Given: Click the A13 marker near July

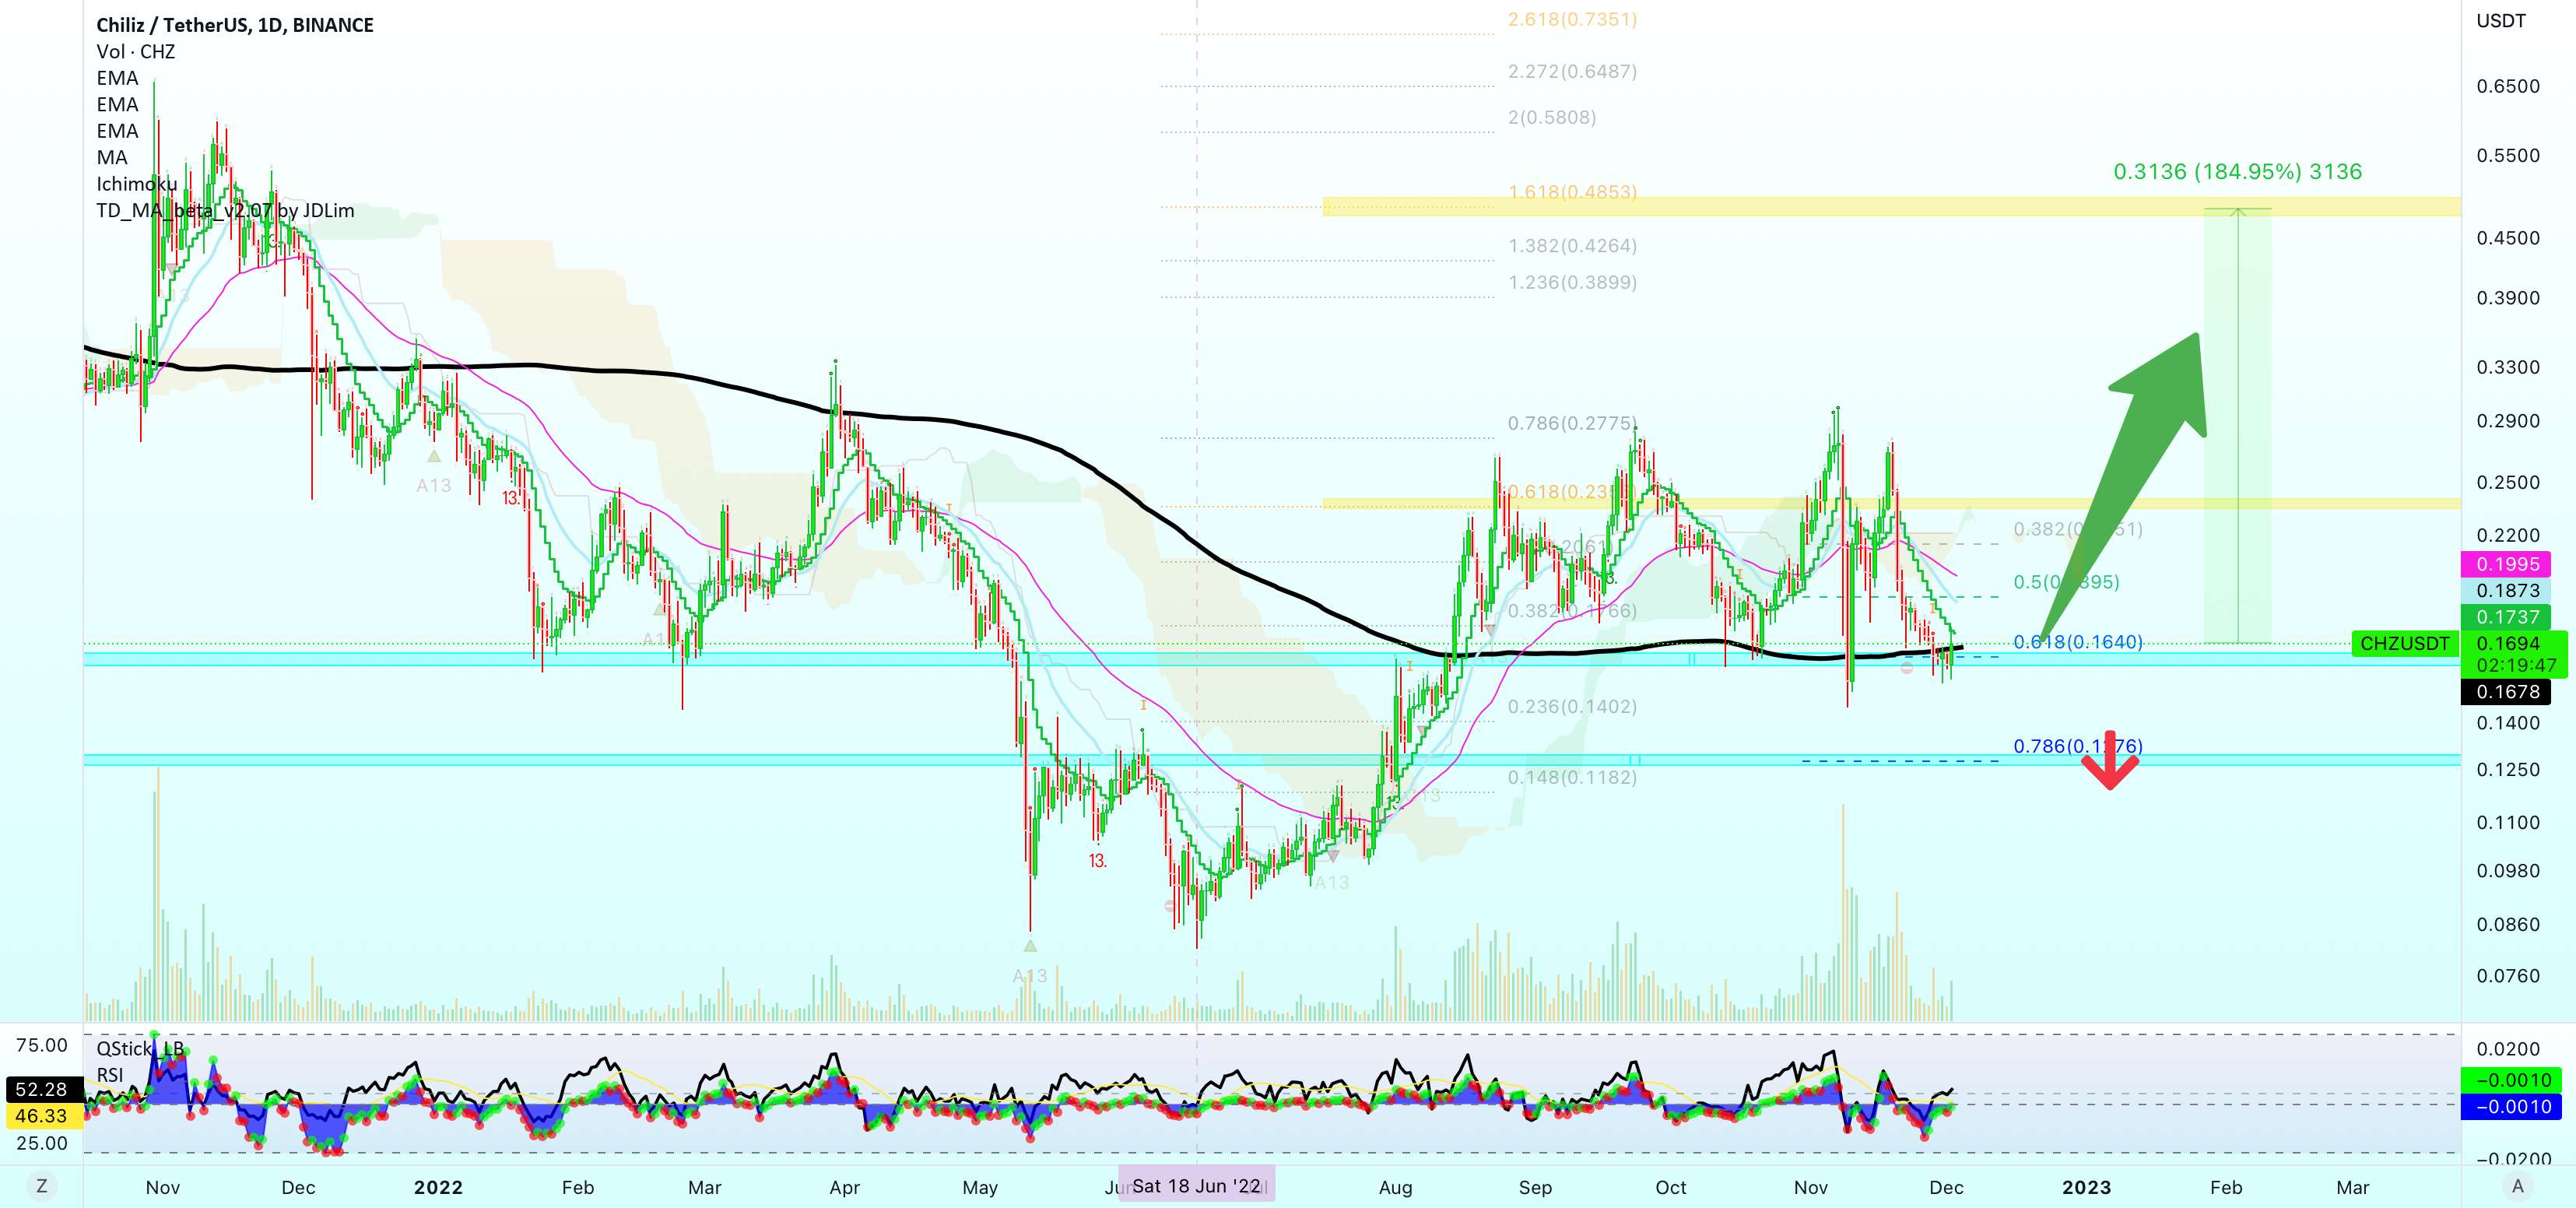Looking at the screenshot, I should (x=1331, y=882).
